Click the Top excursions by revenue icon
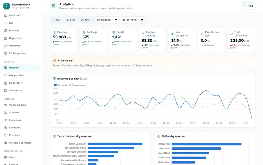Viewport: 263px width, 165px height. [54, 136]
